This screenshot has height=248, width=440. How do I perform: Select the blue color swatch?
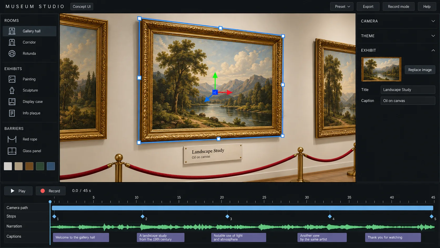point(51,166)
